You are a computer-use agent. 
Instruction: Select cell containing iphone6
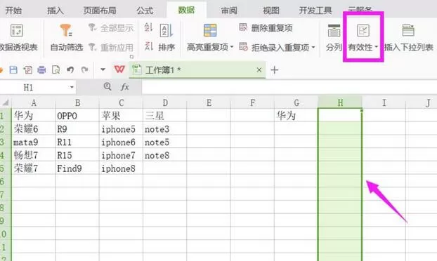click(121, 142)
